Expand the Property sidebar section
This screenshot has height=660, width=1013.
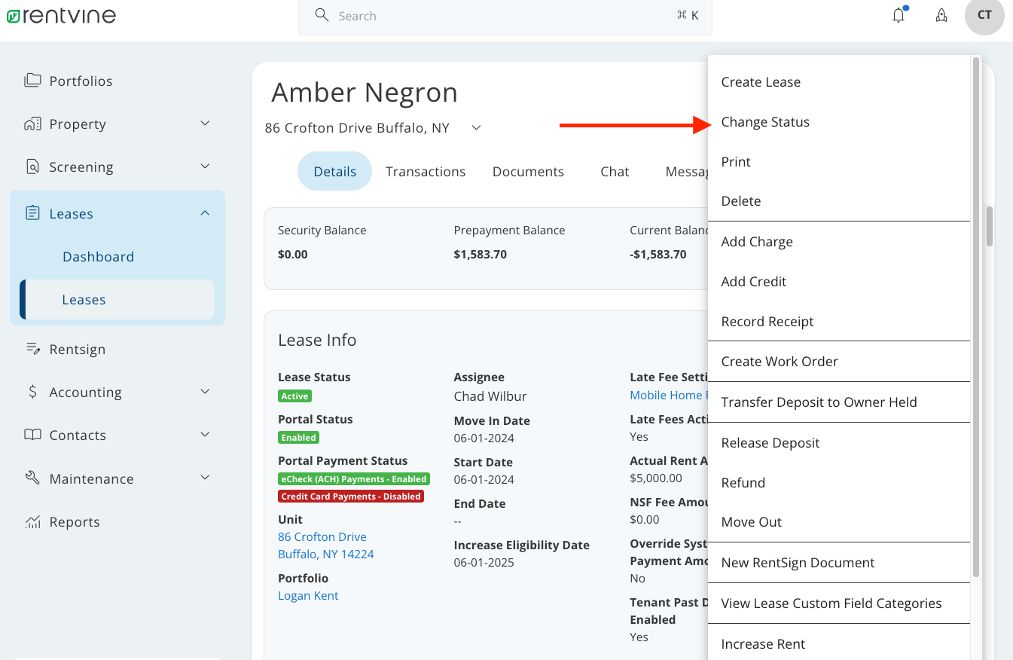pos(205,124)
